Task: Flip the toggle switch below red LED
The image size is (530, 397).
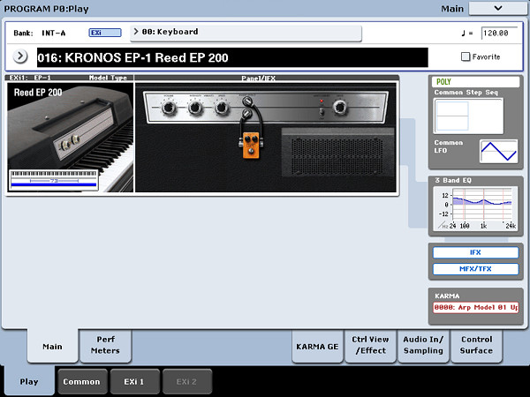Action: pyautogui.click(x=322, y=112)
